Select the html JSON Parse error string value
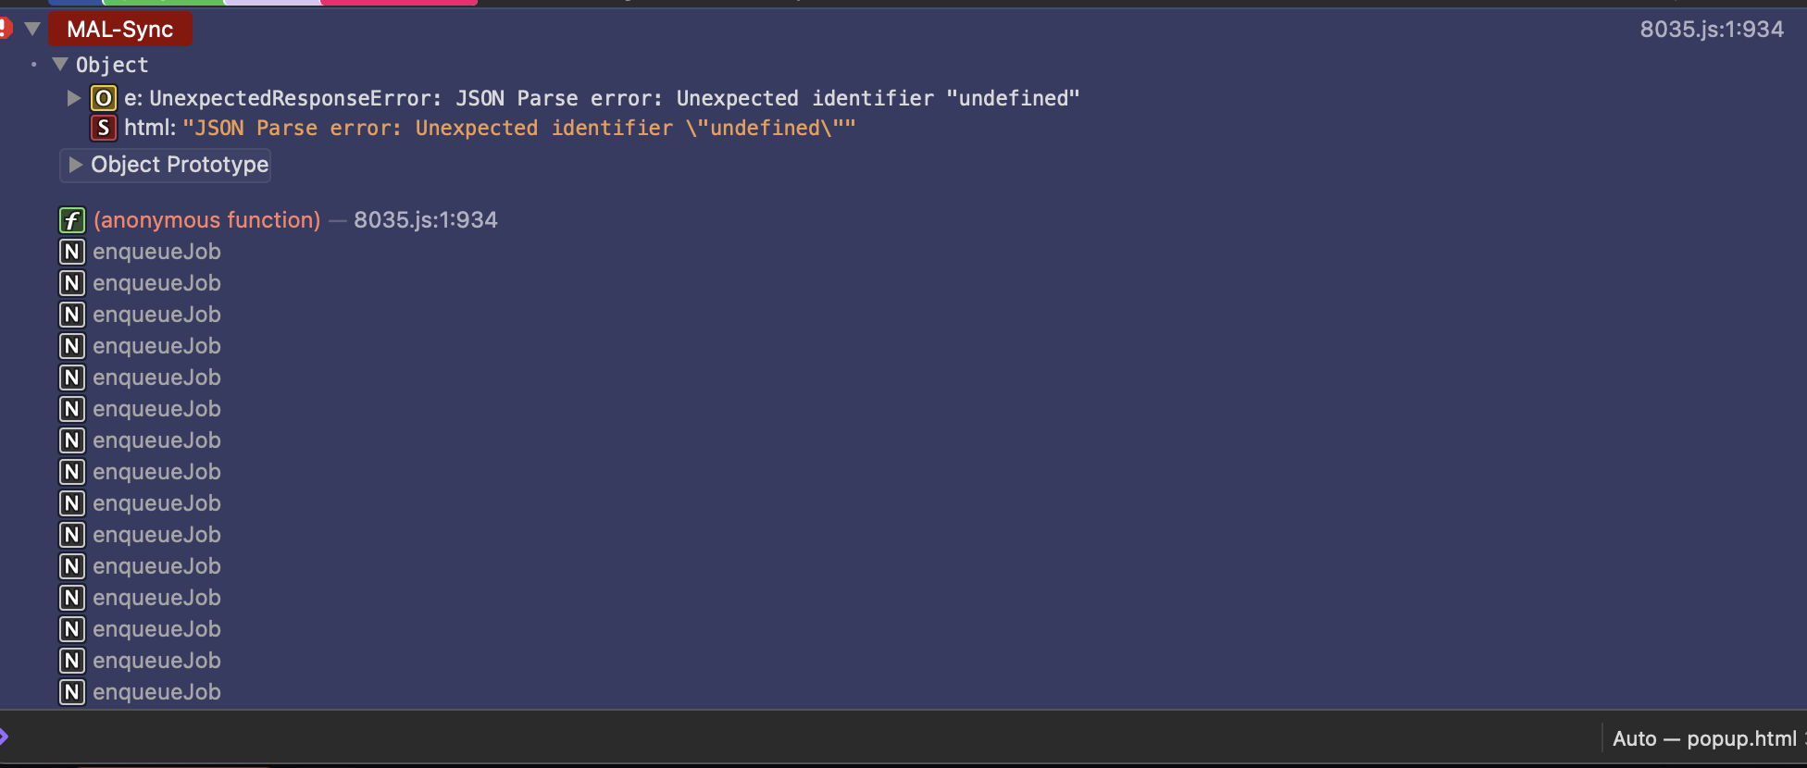The image size is (1807, 768). click(x=518, y=128)
